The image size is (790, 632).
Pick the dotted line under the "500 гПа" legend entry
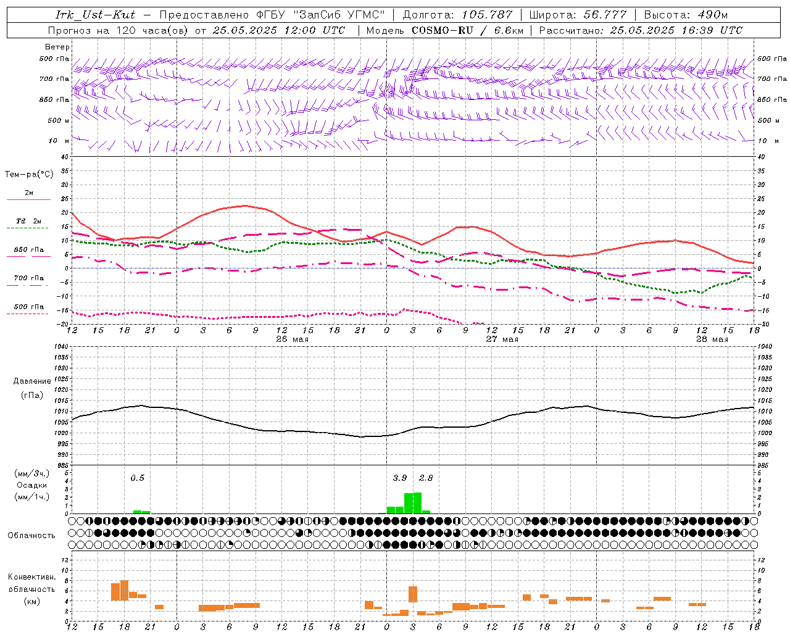coord(28,314)
